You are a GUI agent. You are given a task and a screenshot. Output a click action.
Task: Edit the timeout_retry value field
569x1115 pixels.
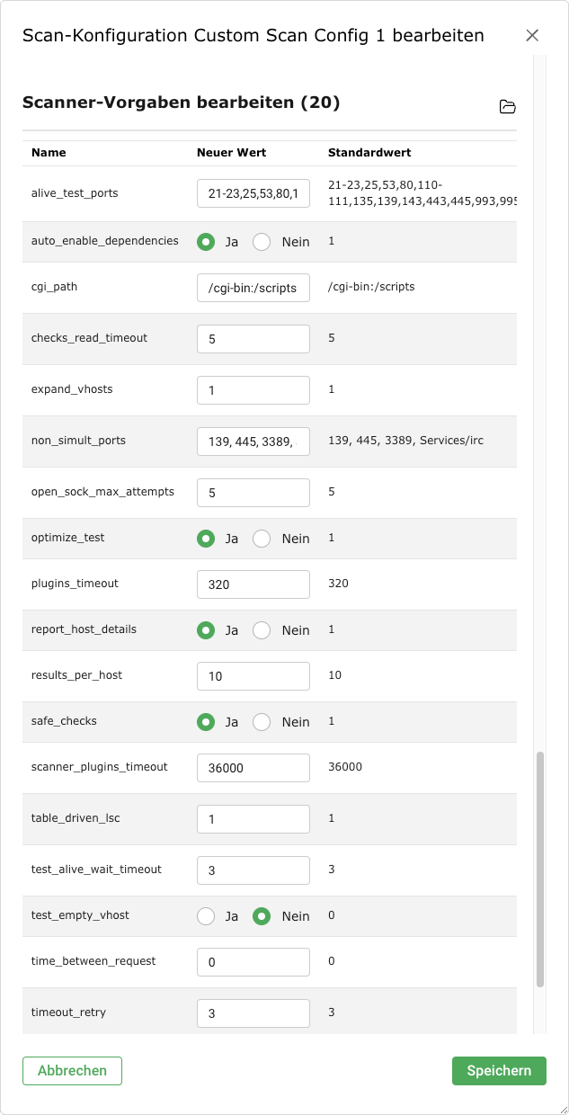[253, 1013]
